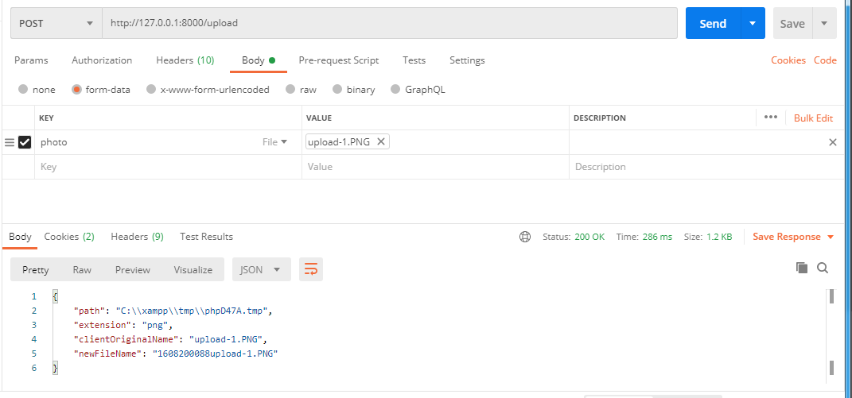This screenshot has width=852, height=398.
Task: Delete the photo row with its X
Action: pos(832,142)
